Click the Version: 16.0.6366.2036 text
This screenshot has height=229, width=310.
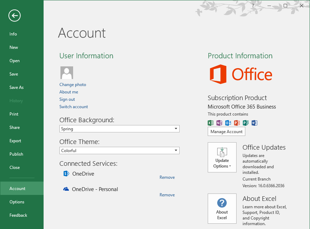(263, 186)
